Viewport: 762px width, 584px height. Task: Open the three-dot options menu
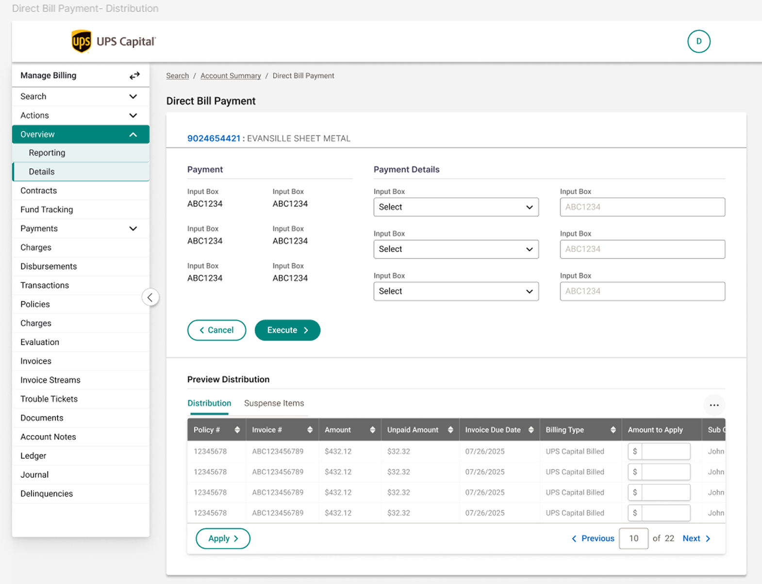click(714, 405)
